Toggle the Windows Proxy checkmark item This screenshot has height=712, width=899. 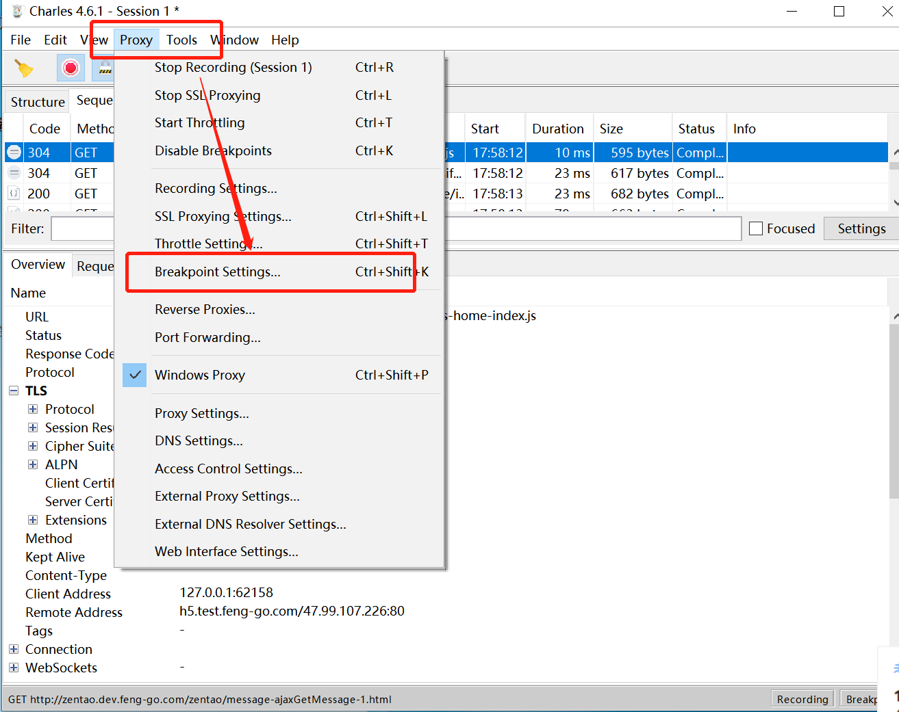pyautogui.click(x=278, y=375)
